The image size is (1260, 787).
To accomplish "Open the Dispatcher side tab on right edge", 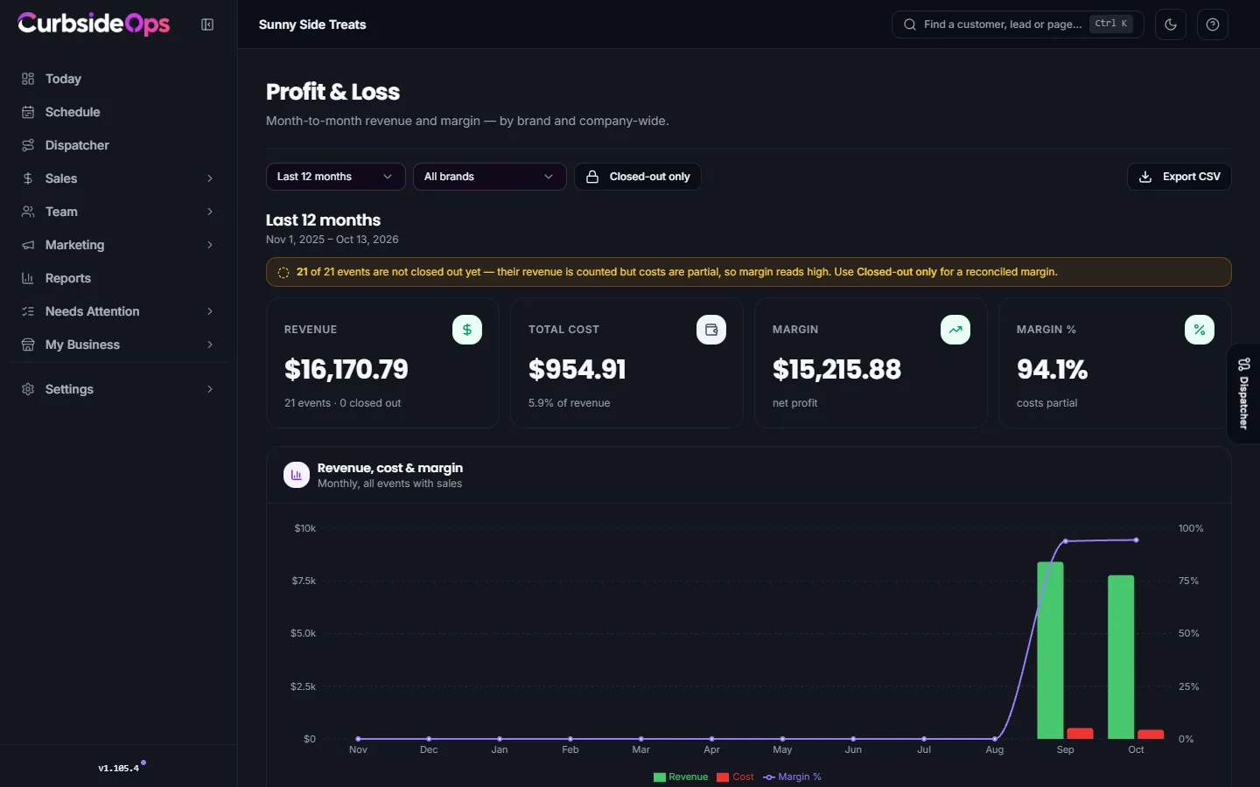I will click(1243, 393).
